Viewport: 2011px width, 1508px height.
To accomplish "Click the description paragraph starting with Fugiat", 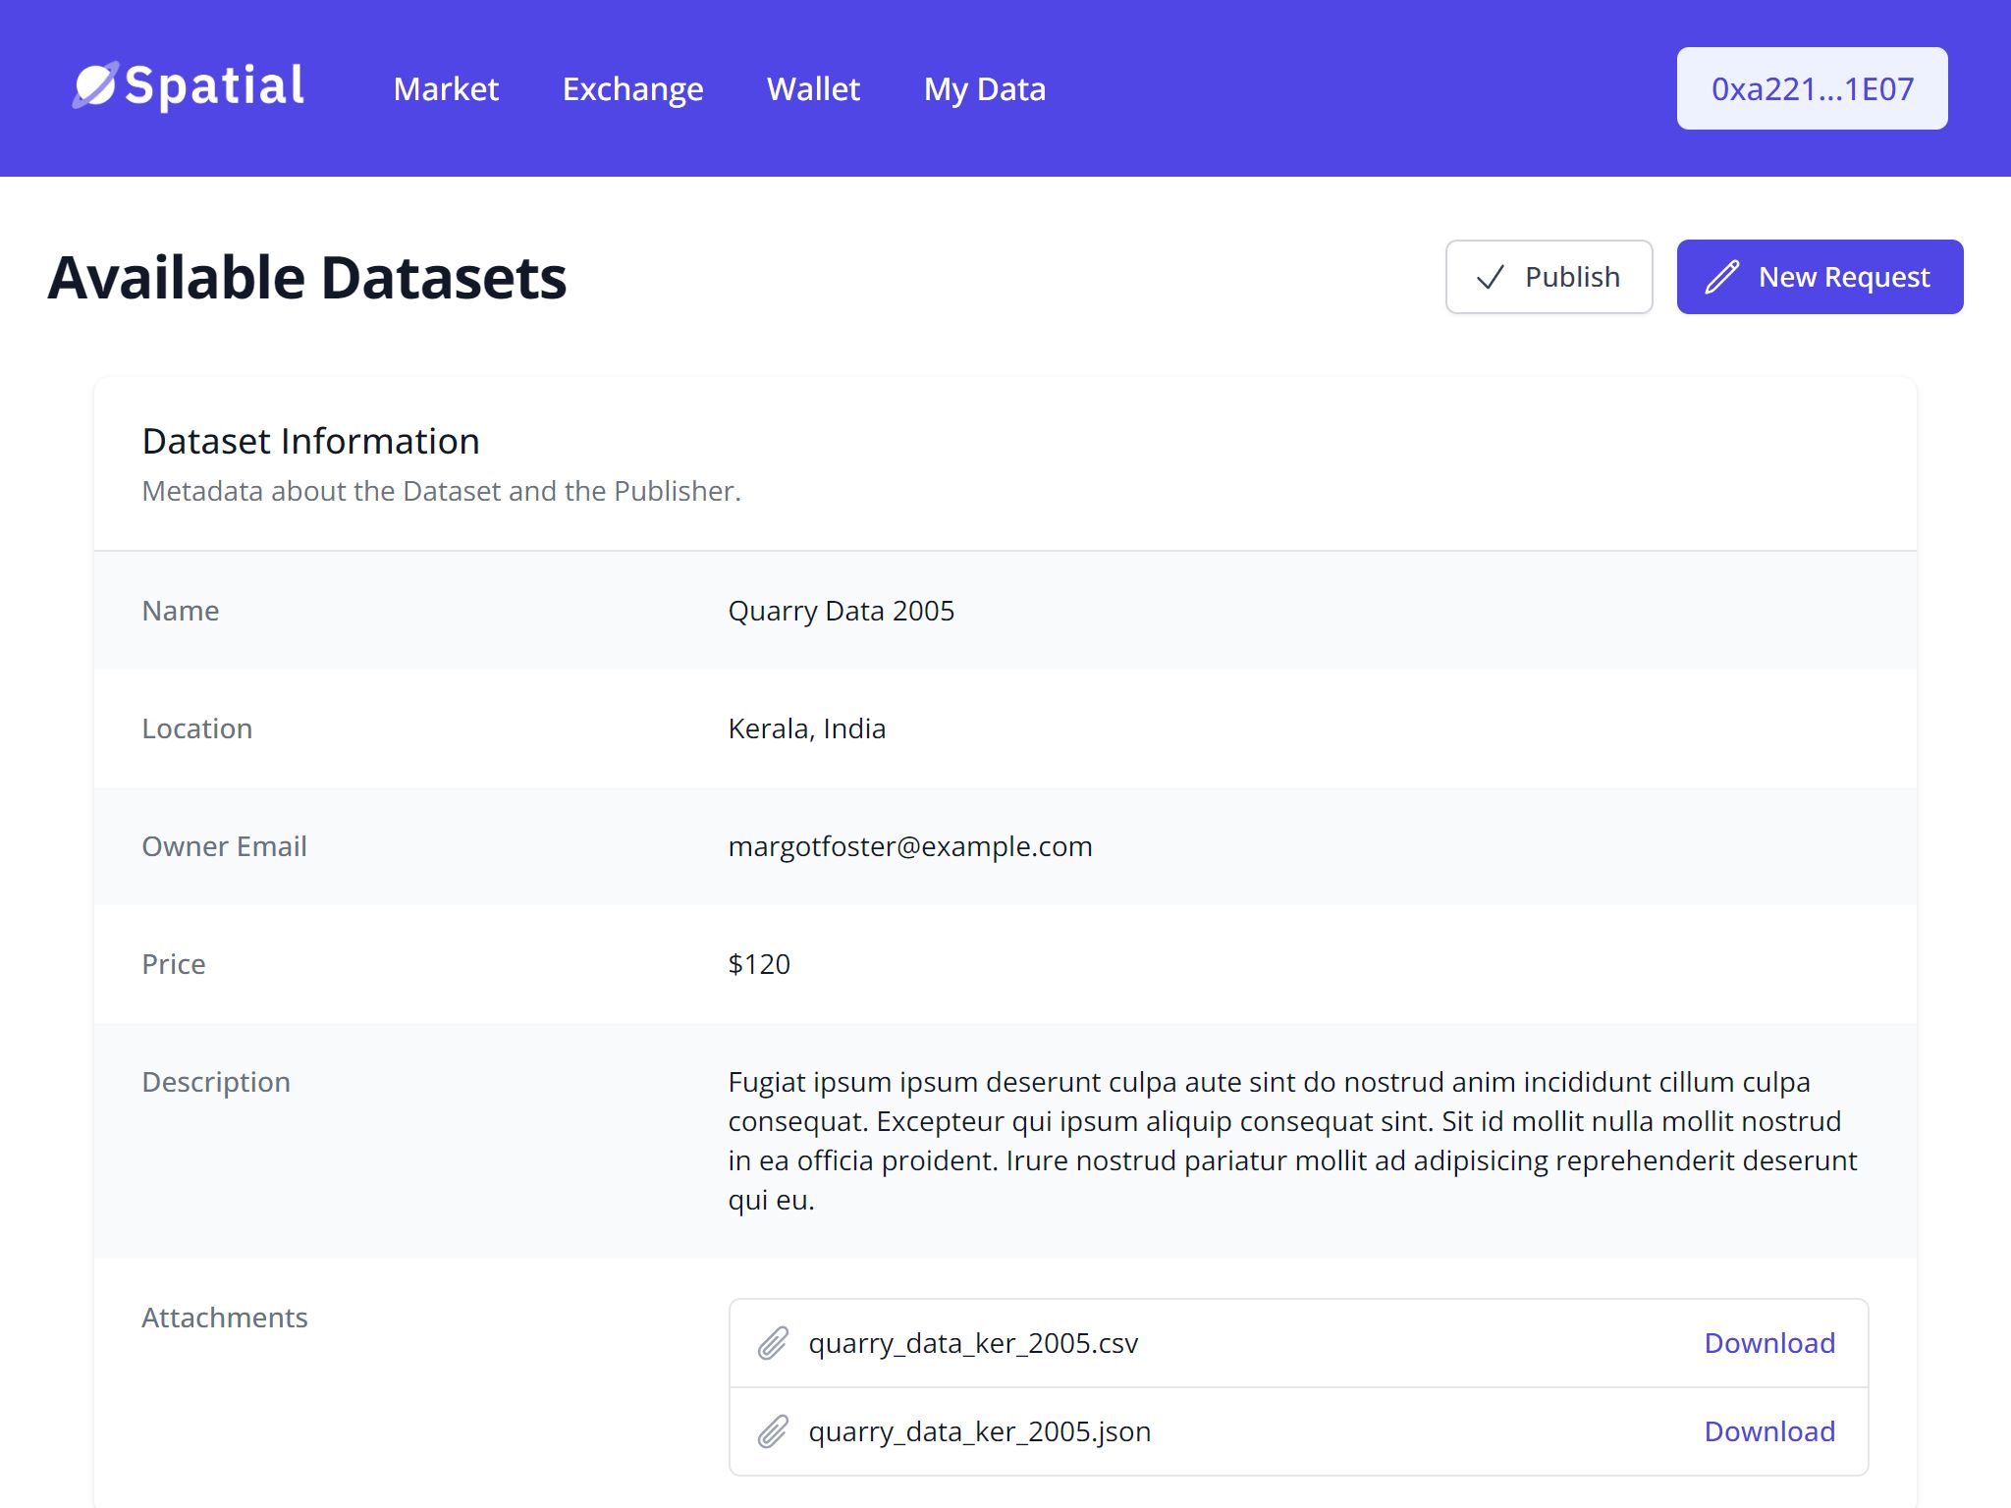I will click(1292, 1141).
